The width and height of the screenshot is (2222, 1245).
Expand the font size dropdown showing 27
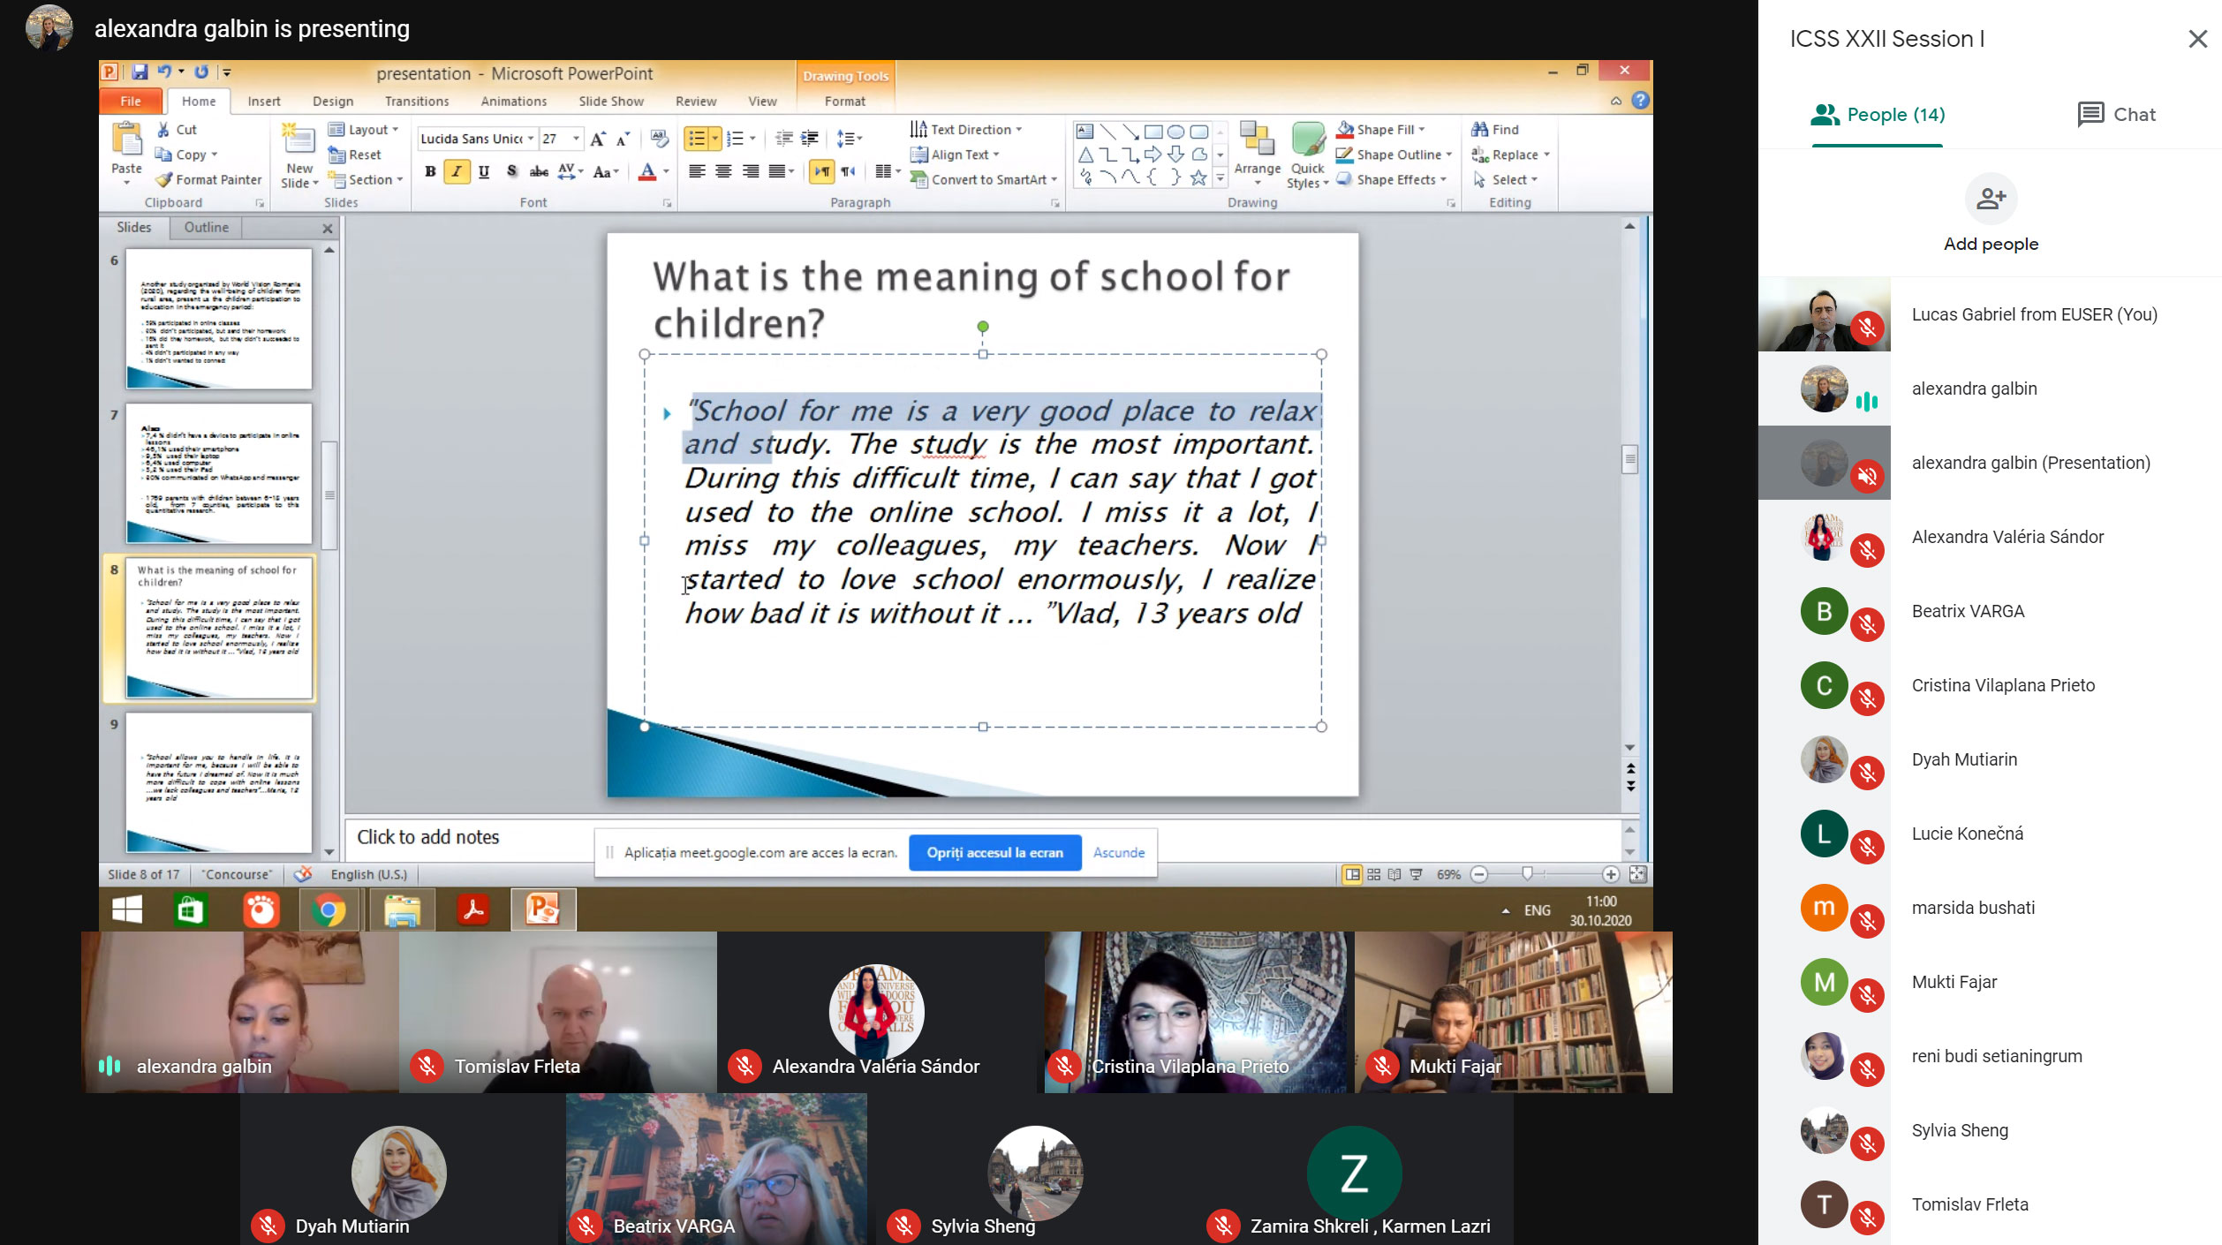coord(576,139)
